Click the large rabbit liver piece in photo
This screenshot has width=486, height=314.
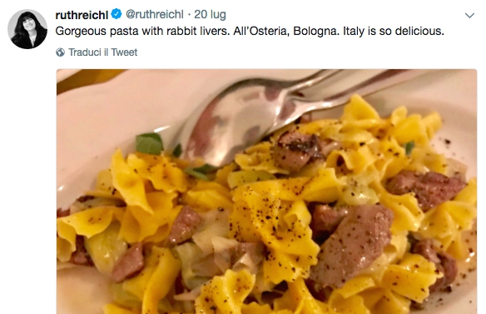coord(352,245)
